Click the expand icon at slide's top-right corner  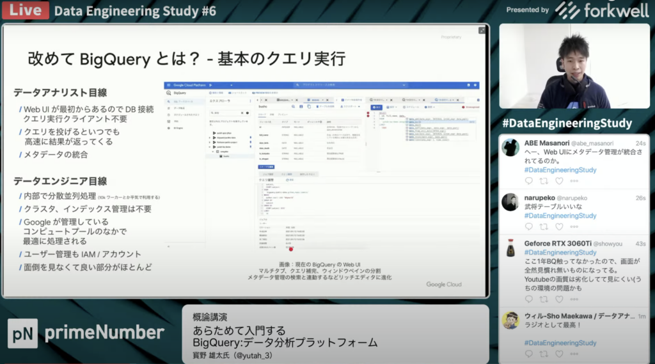pyautogui.click(x=482, y=30)
